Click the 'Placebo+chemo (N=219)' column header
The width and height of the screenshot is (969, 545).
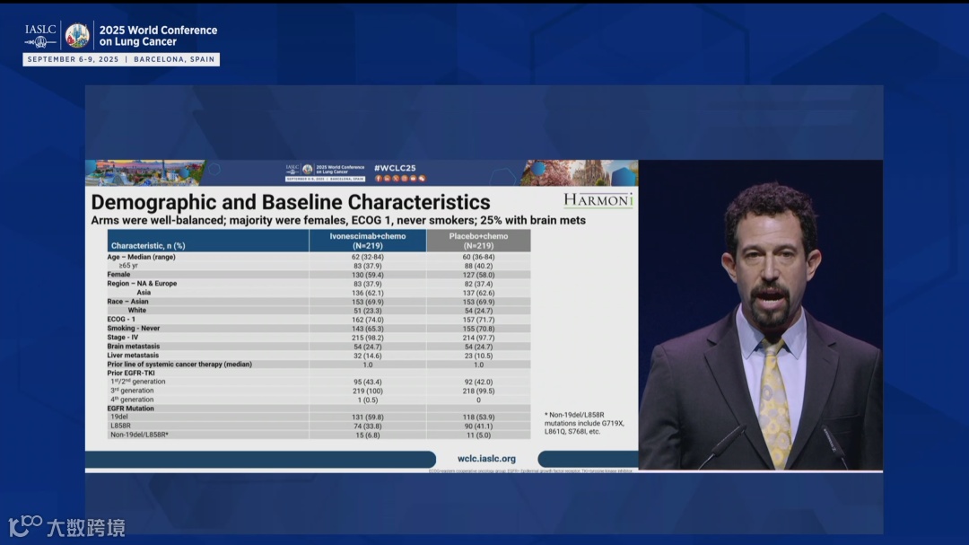pyautogui.click(x=478, y=241)
